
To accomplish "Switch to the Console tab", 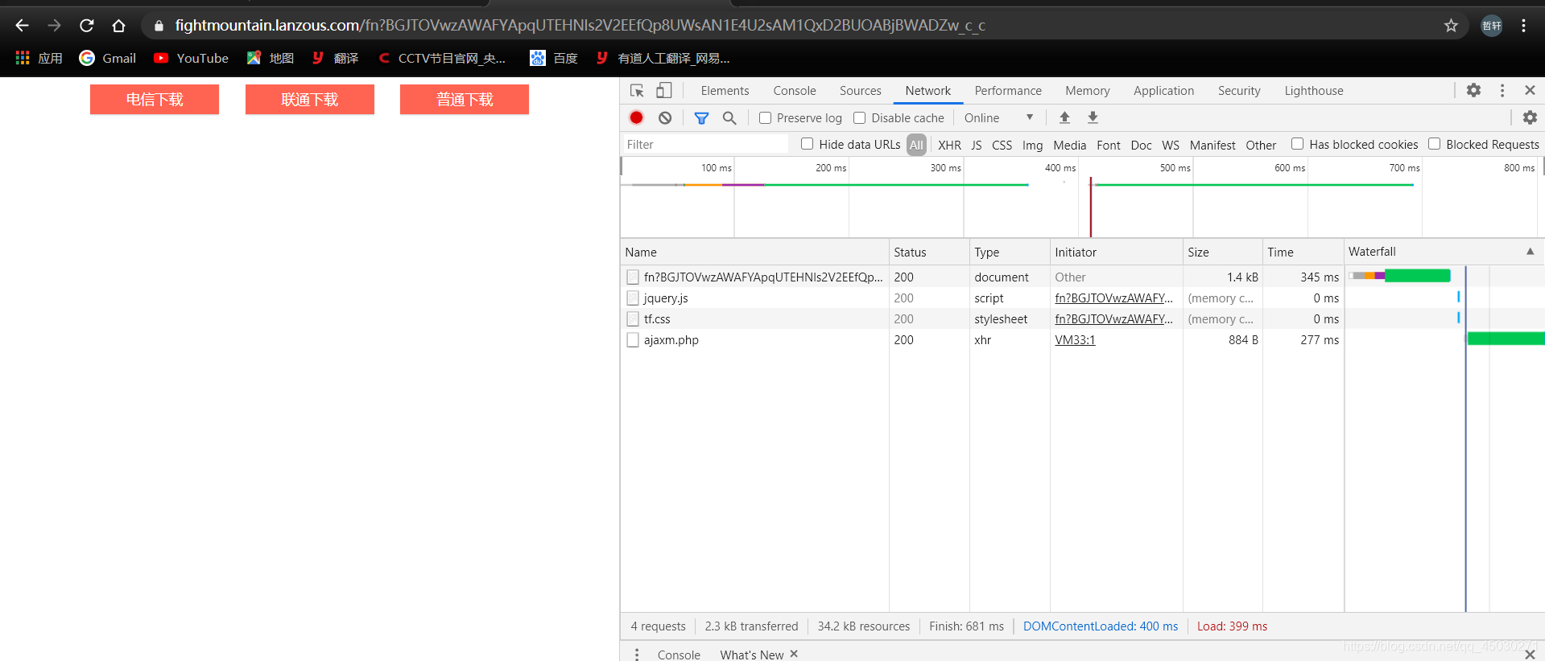I will 795,91.
